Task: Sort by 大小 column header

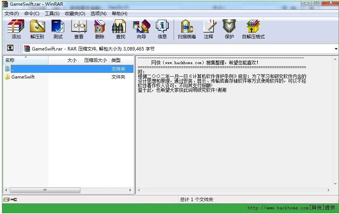Action: (x=64, y=60)
